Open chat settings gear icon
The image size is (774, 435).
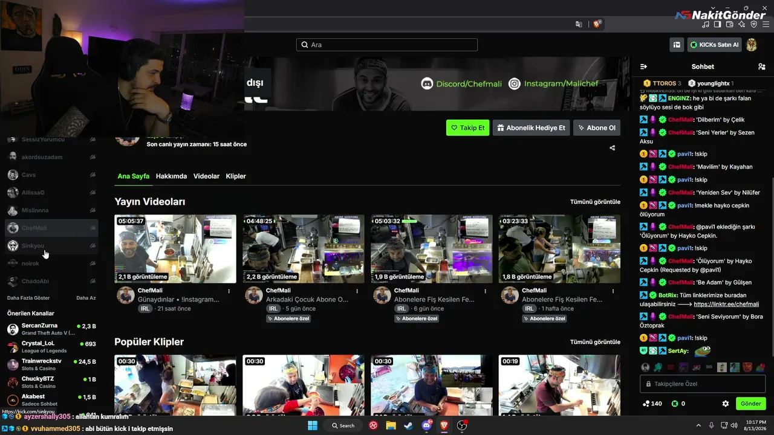click(726, 404)
